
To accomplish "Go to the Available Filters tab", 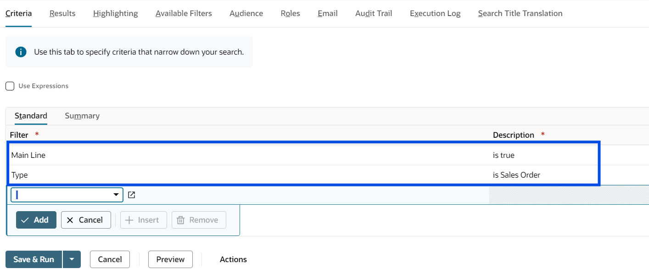I will [x=184, y=13].
